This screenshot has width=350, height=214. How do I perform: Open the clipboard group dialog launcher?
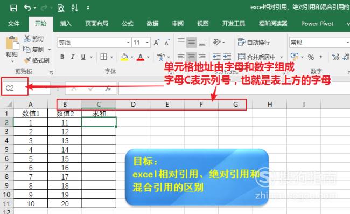click(51, 73)
